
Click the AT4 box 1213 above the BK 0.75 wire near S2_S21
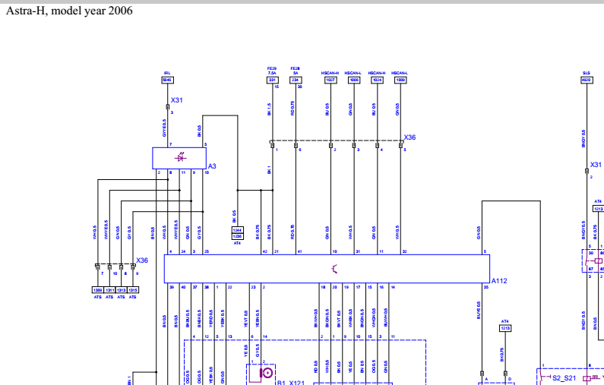click(505, 328)
